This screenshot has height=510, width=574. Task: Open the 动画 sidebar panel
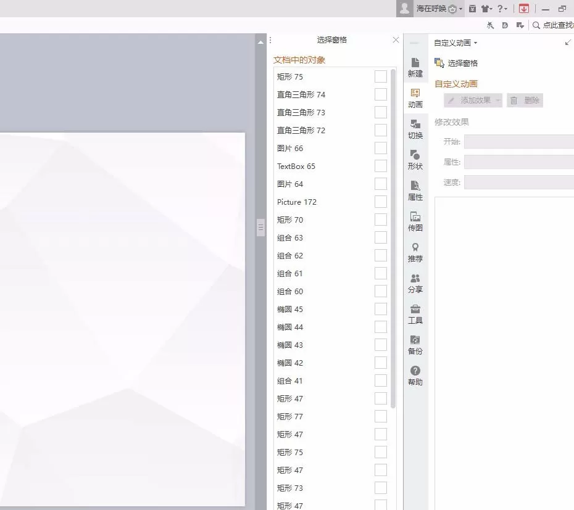[x=415, y=99]
